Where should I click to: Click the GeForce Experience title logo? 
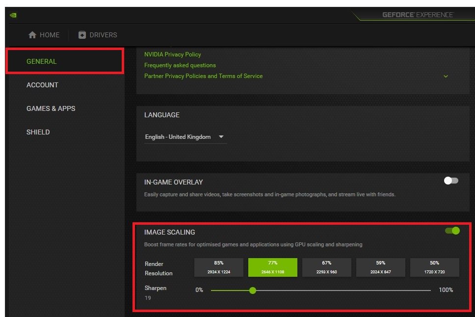[x=418, y=15]
